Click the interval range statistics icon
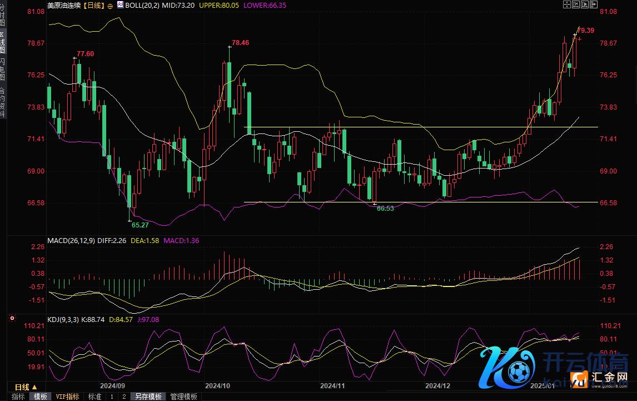 click(x=575, y=4)
